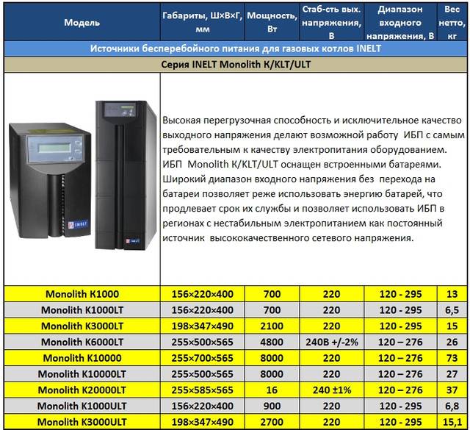The width and height of the screenshot is (470, 430).
Task: Select the "Габариты, Ш×В×Г, мм" header cell
Action: [x=202, y=22]
